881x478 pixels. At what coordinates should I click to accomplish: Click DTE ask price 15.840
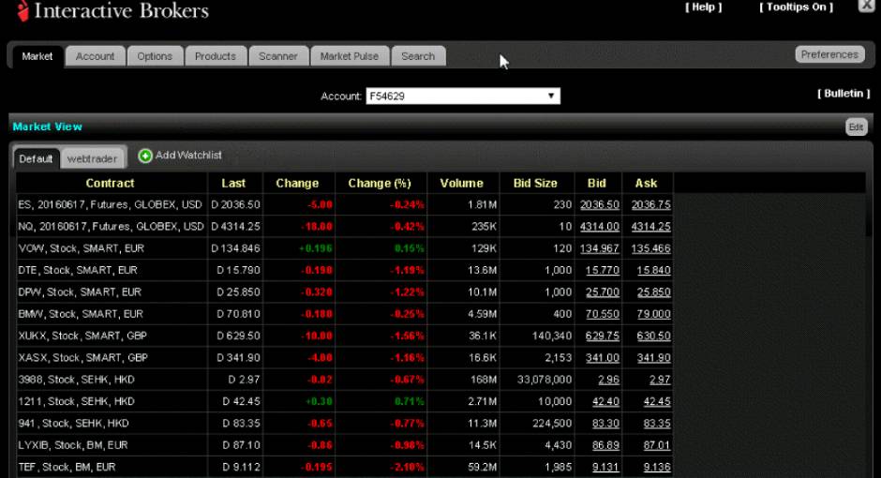click(x=653, y=271)
